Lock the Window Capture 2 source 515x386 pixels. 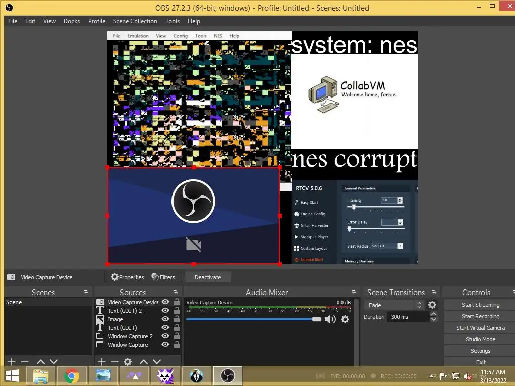coord(177,336)
